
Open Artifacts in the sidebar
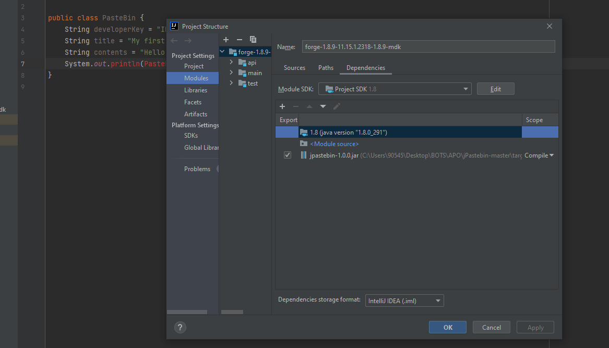[196, 114]
